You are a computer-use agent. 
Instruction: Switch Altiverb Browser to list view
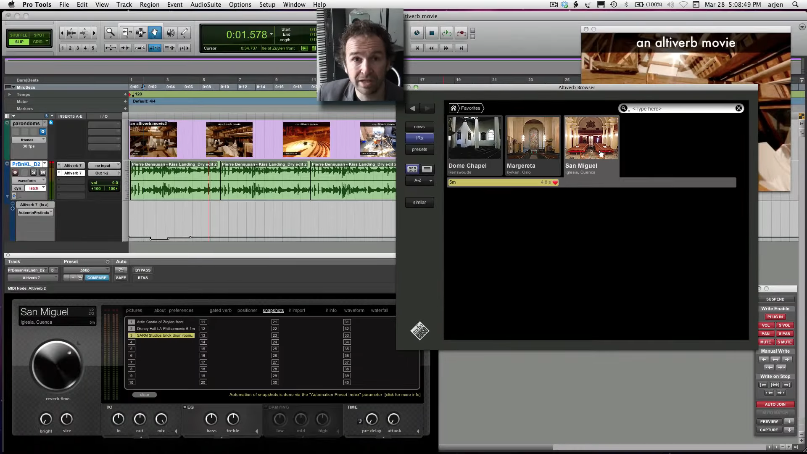coord(427,169)
